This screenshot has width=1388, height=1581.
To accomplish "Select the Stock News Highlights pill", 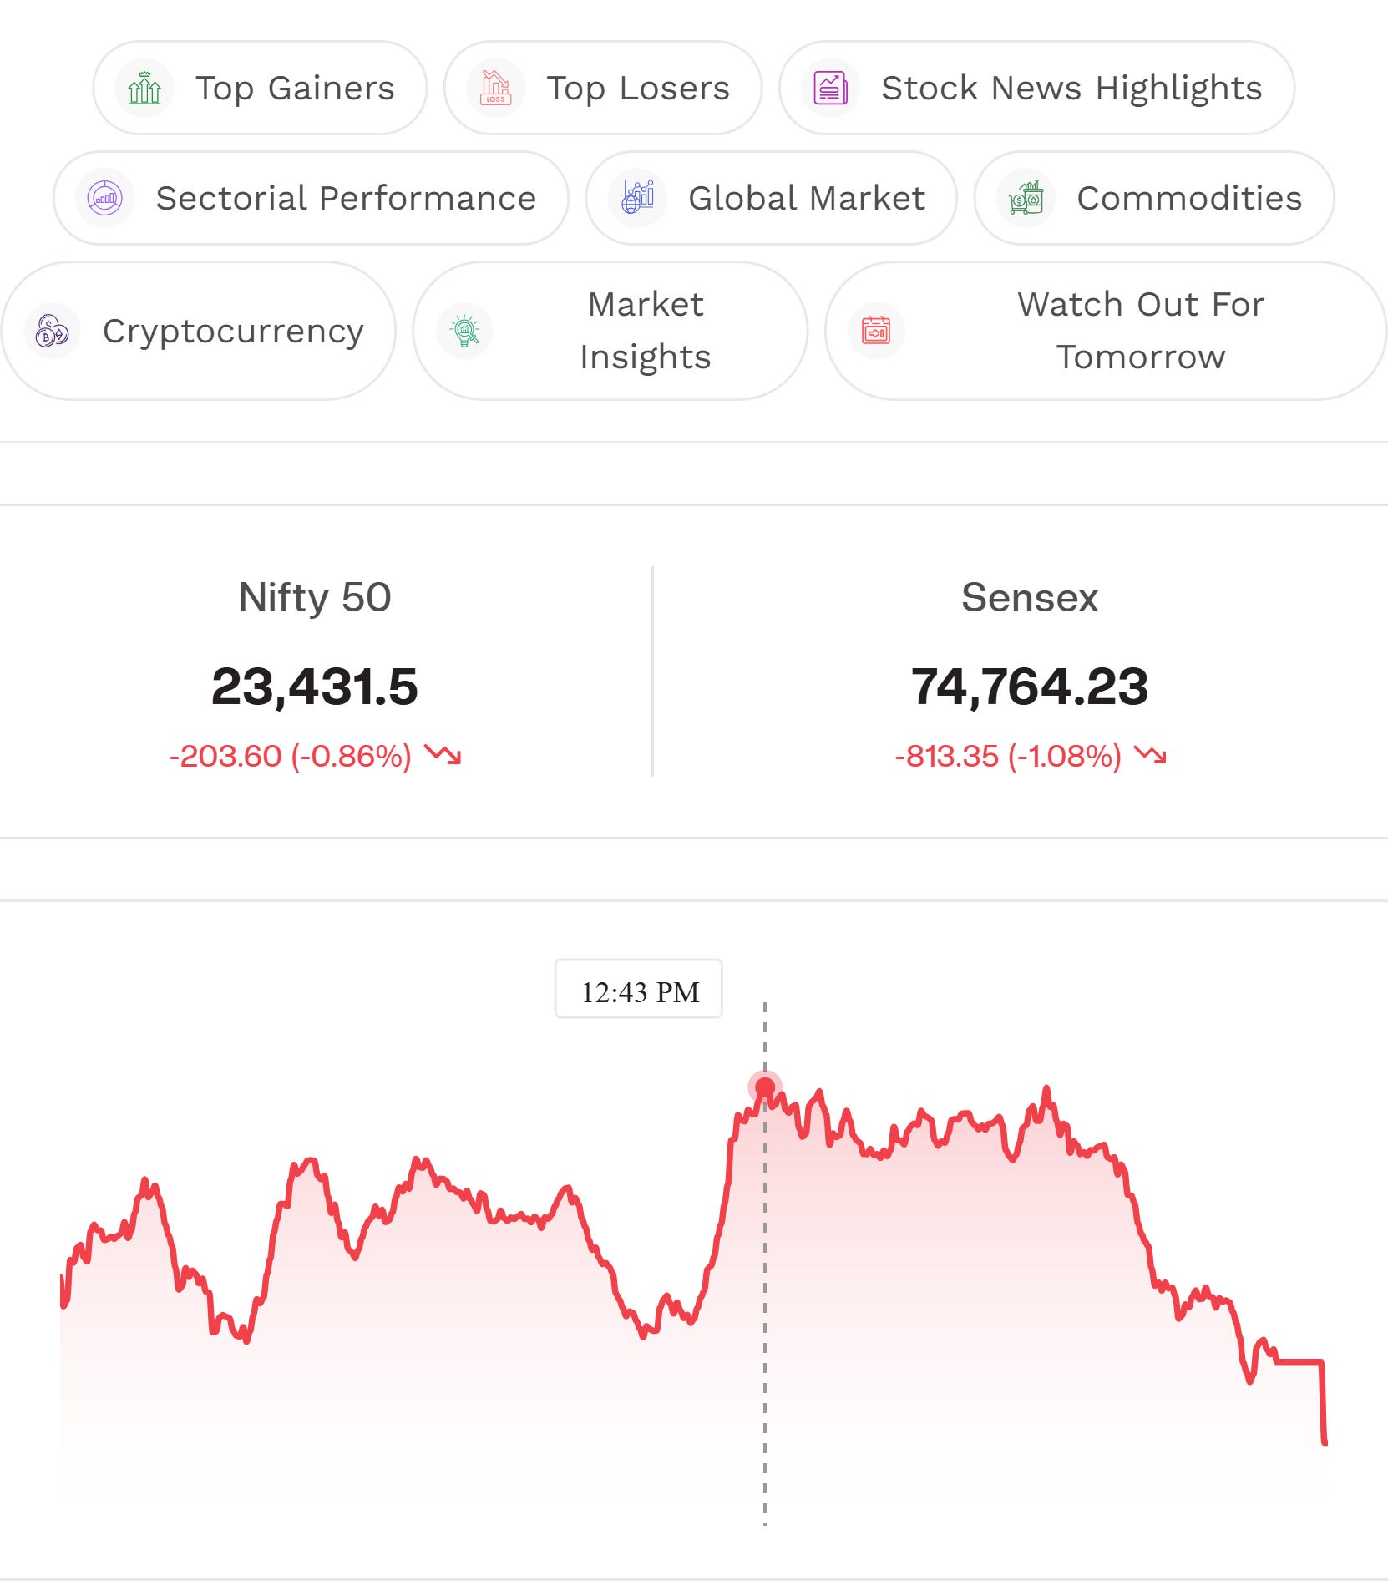I will pos(1037,88).
